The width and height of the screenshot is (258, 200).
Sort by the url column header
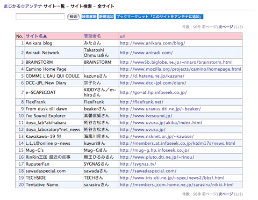[x=123, y=36]
